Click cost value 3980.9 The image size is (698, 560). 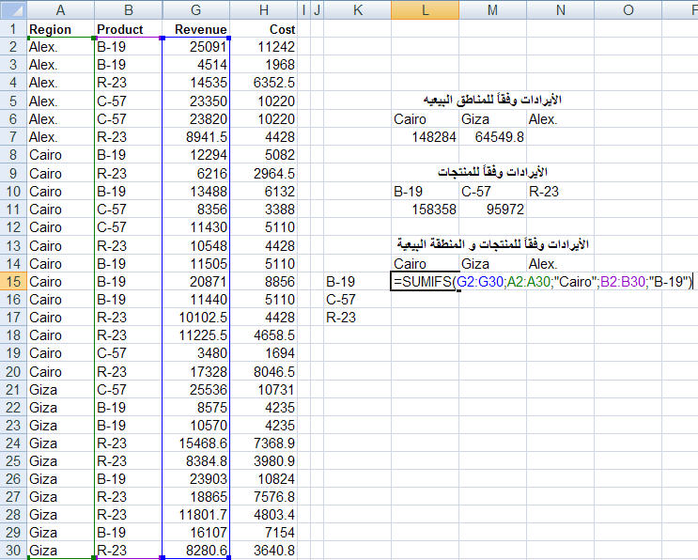point(273,460)
